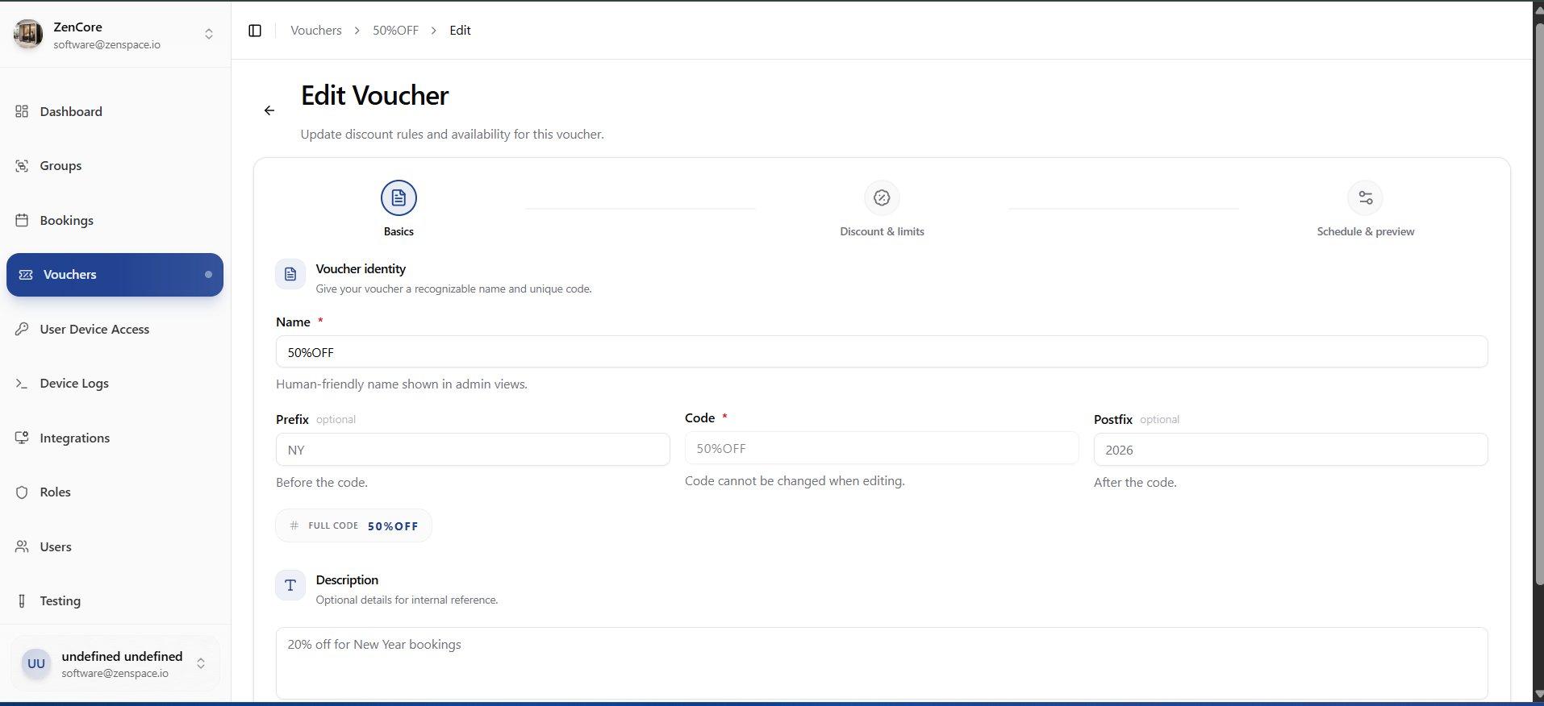
Task: Open the Users page
Action: pyautogui.click(x=115, y=546)
